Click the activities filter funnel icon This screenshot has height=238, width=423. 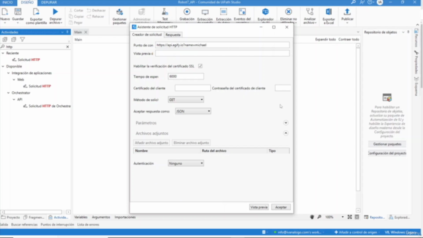click(x=22, y=40)
